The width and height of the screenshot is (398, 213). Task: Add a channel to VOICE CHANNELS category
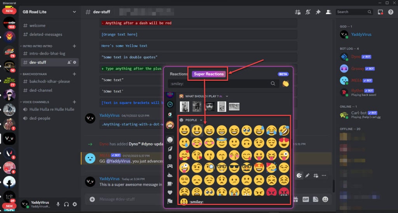[74, 102]
